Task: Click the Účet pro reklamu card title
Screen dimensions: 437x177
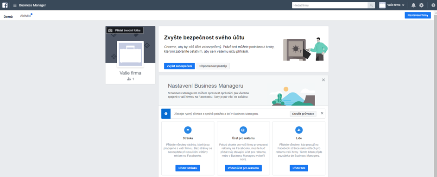Action: pyautogui.click(x=243, y=138)
